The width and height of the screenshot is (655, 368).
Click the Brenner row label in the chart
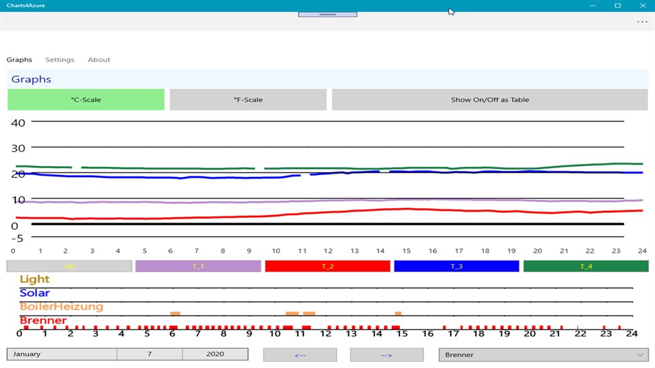click(43, 320)
